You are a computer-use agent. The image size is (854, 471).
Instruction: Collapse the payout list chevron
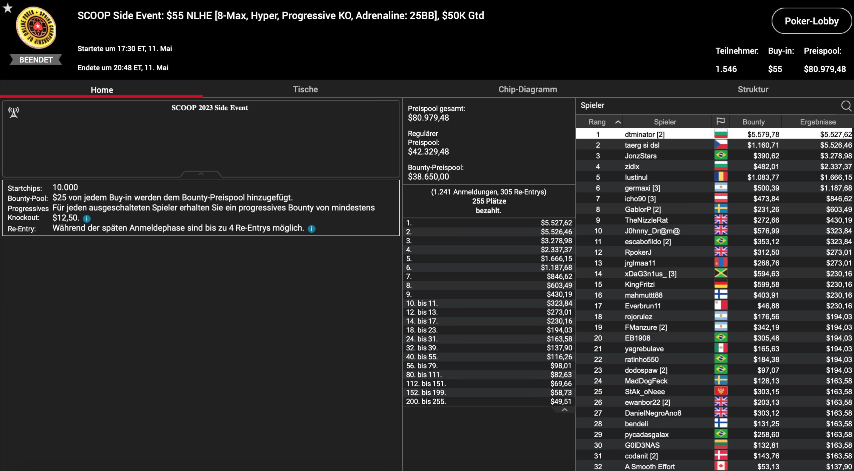click(564, 410)
